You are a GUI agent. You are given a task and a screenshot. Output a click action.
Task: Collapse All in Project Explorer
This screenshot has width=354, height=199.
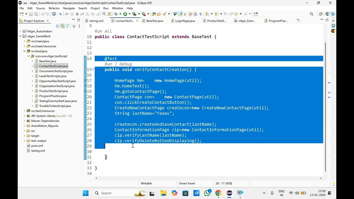58,26
